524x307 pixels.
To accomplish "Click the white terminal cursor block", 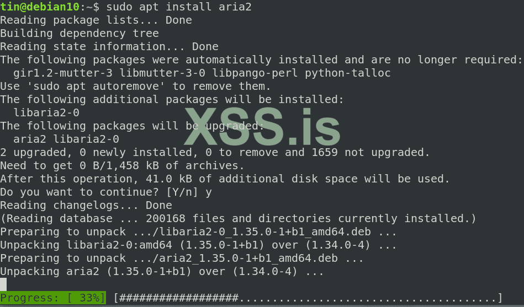I will click(3, 284).
